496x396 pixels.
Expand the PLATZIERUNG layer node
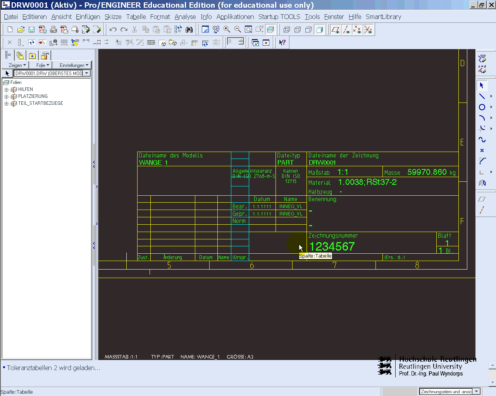click(x=7, y=97)
